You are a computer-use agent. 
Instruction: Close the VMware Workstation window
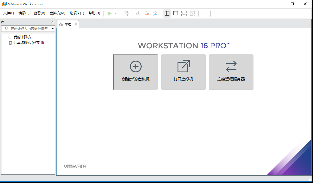305,4
